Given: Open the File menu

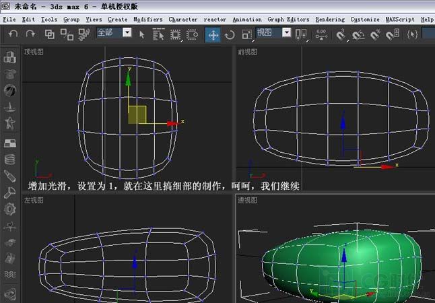Looking at the screenshot, I should pos(9,20).
